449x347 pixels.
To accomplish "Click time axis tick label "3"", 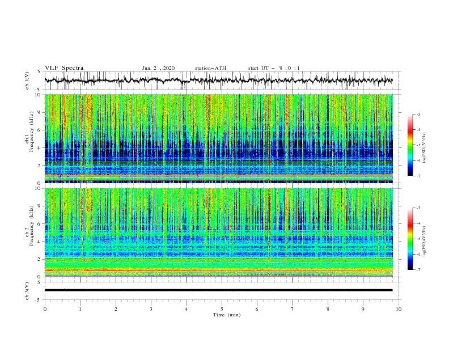I will click(x=151, y=309).
